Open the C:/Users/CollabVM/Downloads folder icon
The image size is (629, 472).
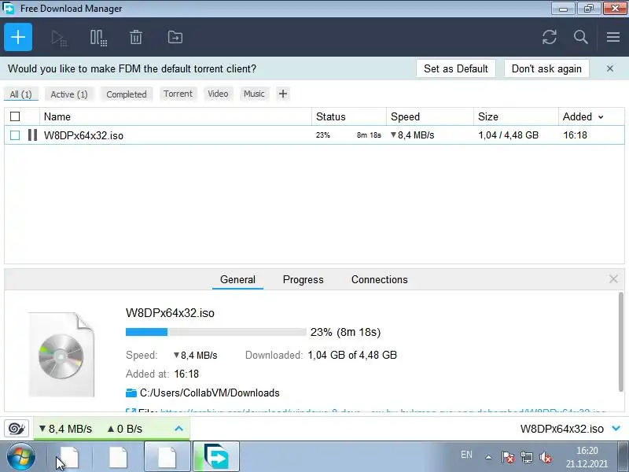pos(131,393)
